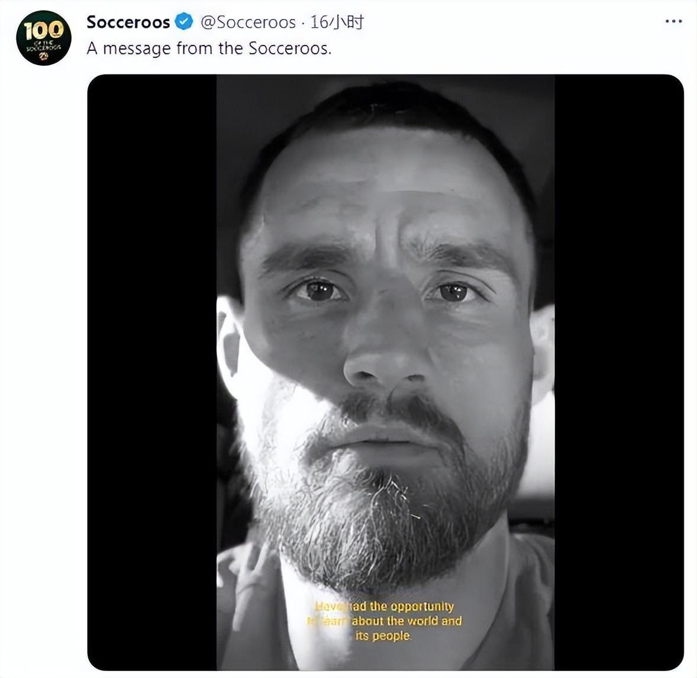The image size is (697, 678).
Task: Click the "its people" caption line
Action: [x=383, y=636]
